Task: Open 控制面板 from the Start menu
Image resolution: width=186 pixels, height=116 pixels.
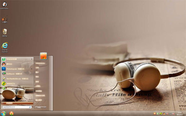Action: click(x=39, y=91)
